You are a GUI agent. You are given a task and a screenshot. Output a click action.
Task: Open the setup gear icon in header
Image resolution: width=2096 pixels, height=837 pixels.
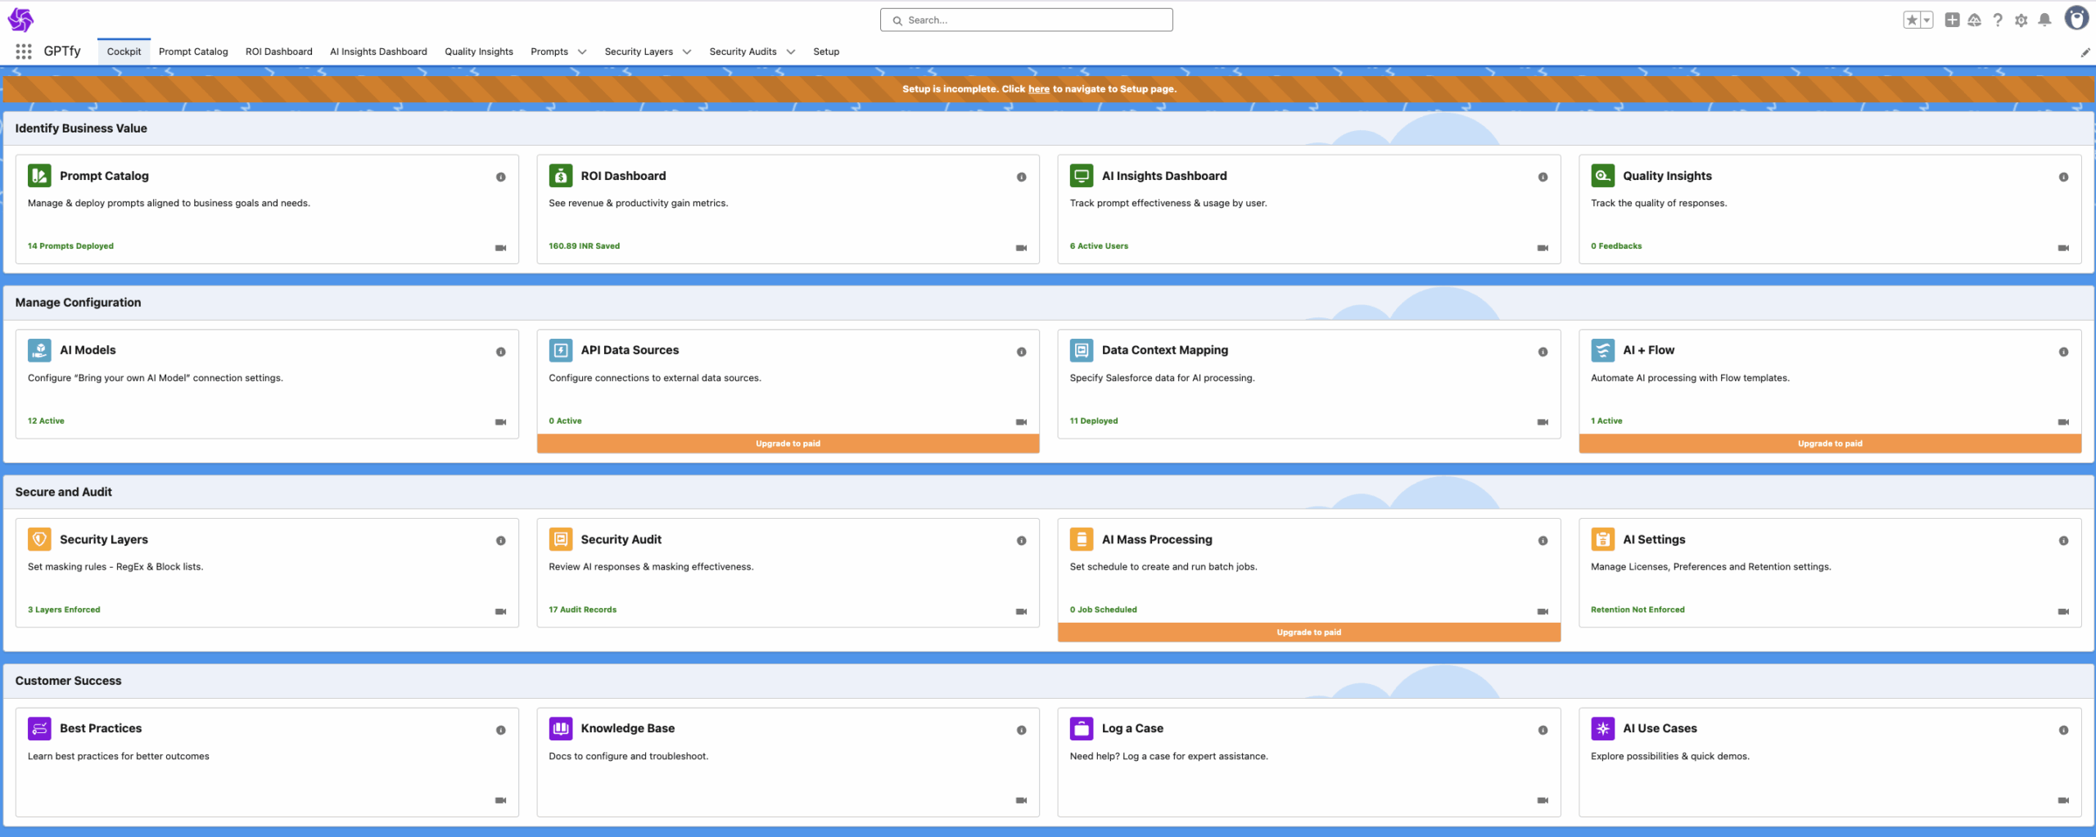[2021, 20]
